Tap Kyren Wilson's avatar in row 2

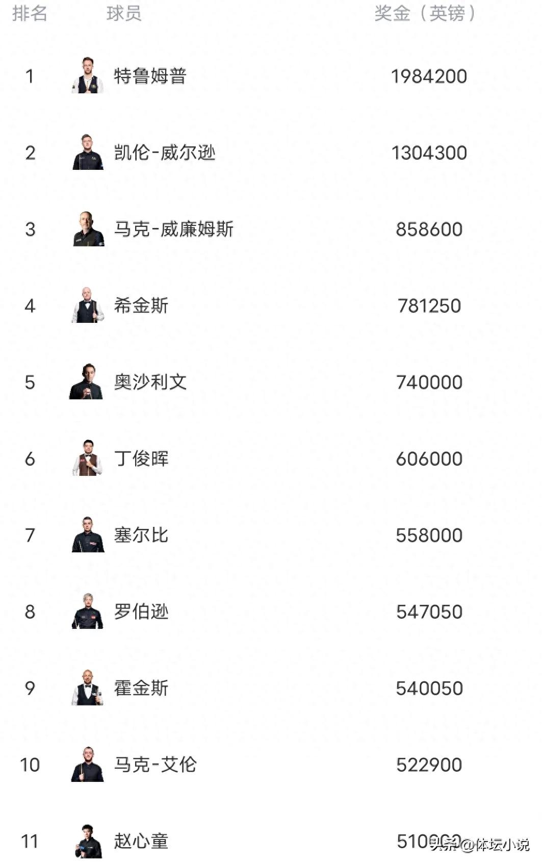pos(88,152)
